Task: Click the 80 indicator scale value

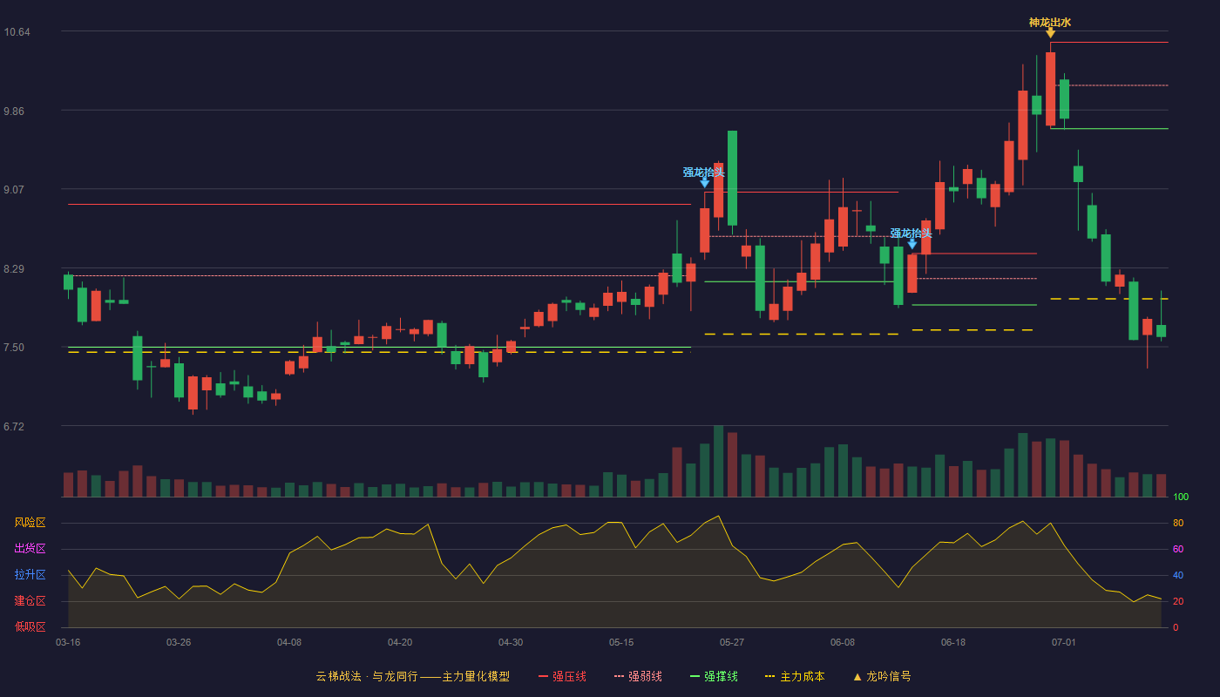Action: (1178, 524)
